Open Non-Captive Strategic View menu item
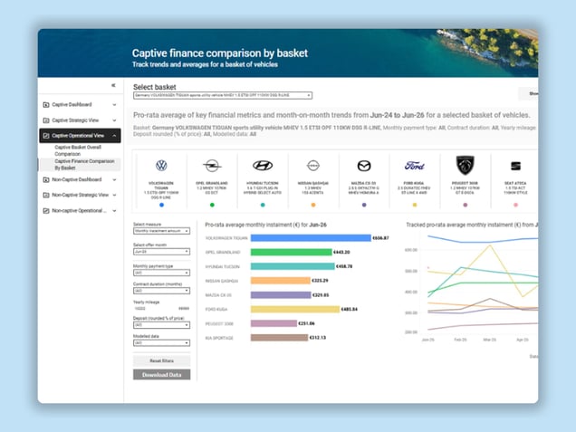The image size is (576, 432). tap(80, 195)
